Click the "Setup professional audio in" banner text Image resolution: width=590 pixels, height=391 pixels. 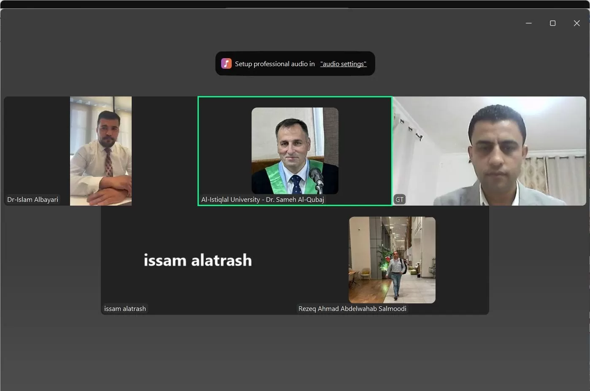point(275,64)
